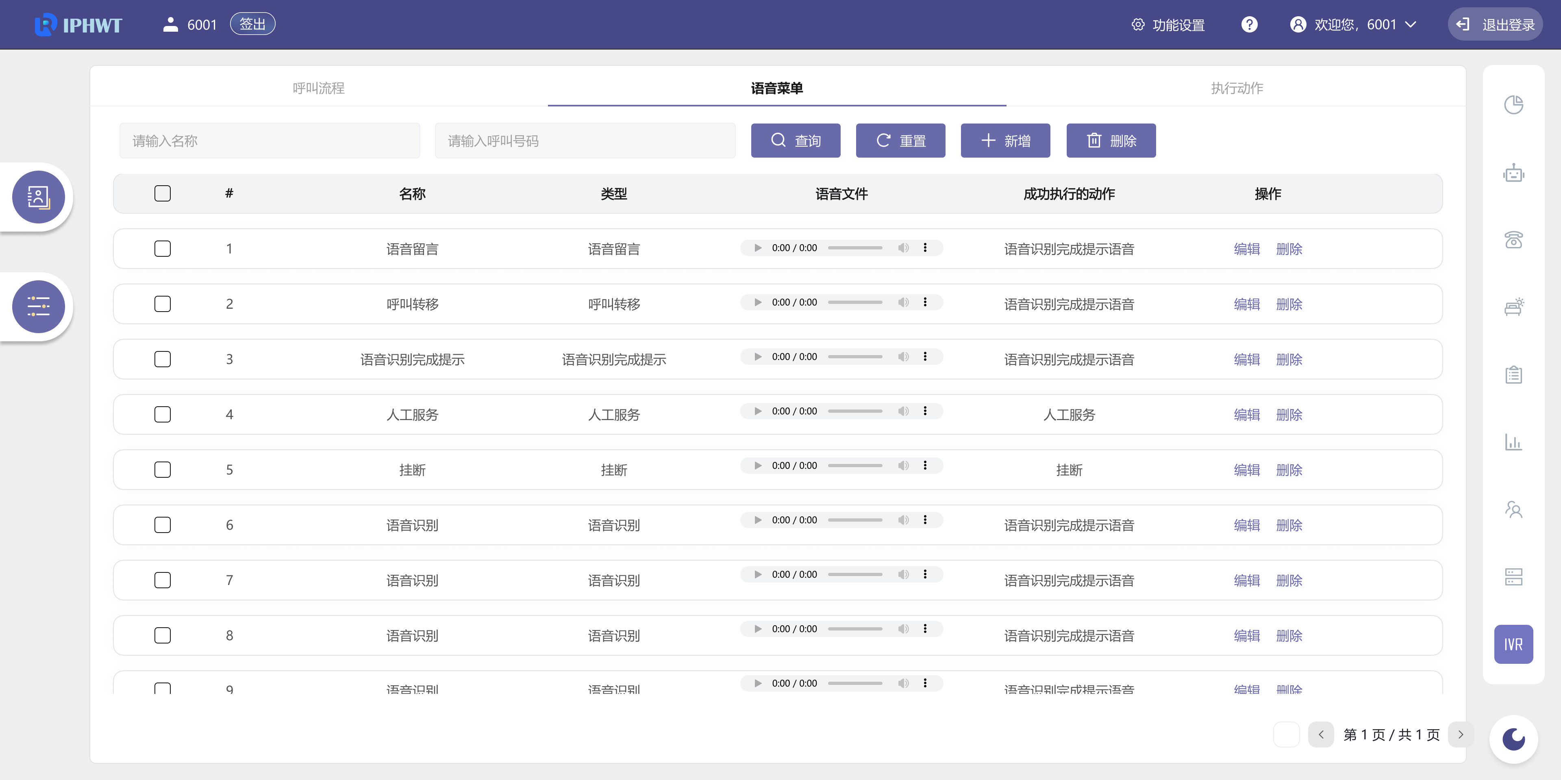
Task: Click audio progress slider in row 1
Action: tap(855, 248)
